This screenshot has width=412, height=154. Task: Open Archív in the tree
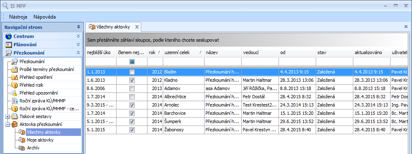pyautogui.click(x=33, y=148)
